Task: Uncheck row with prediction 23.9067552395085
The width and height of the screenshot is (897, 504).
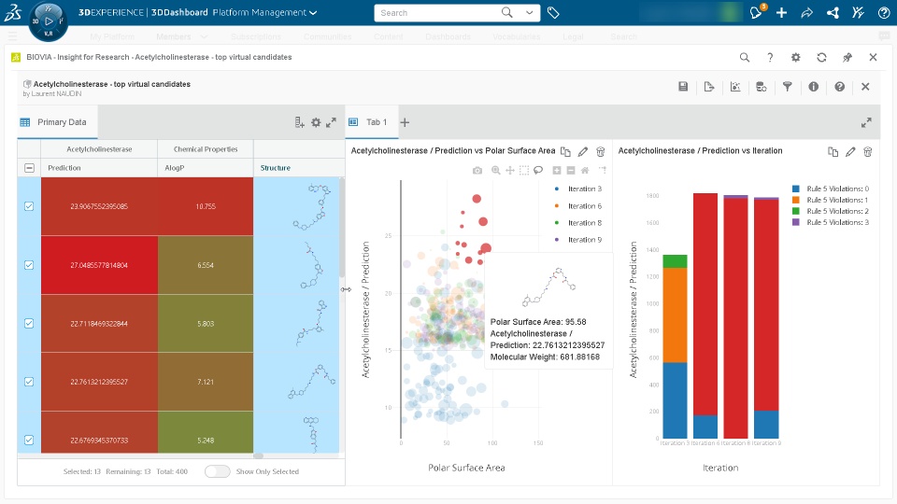Action: click(29, 206)
